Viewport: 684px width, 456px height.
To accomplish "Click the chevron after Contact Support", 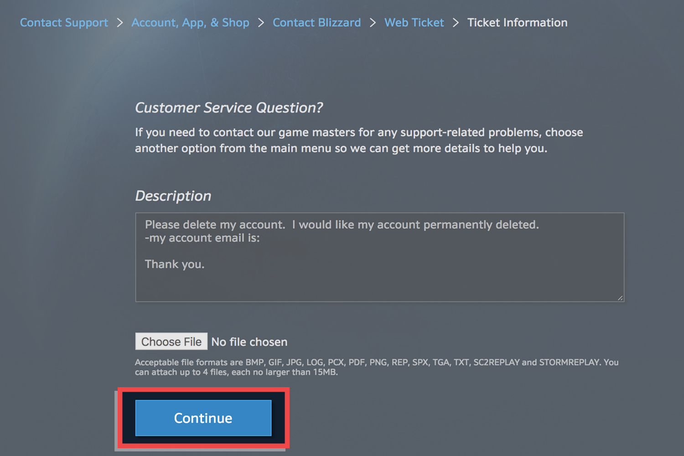I will pos(119,22).
